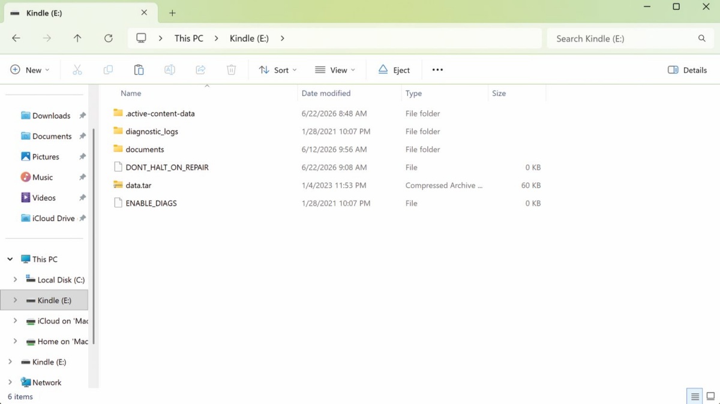This screenshot has width=720, height=404.
Task: Click the .active-content-data folder icon
Action: [x=118, y=113]
